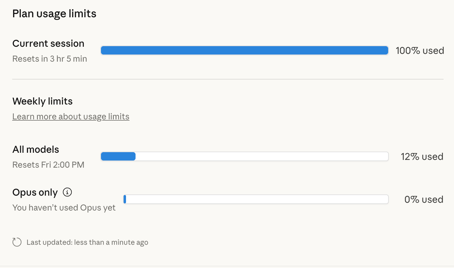Click the You haven't used Opus yet text
The image size is (454, 268).
tap(64, 208)
